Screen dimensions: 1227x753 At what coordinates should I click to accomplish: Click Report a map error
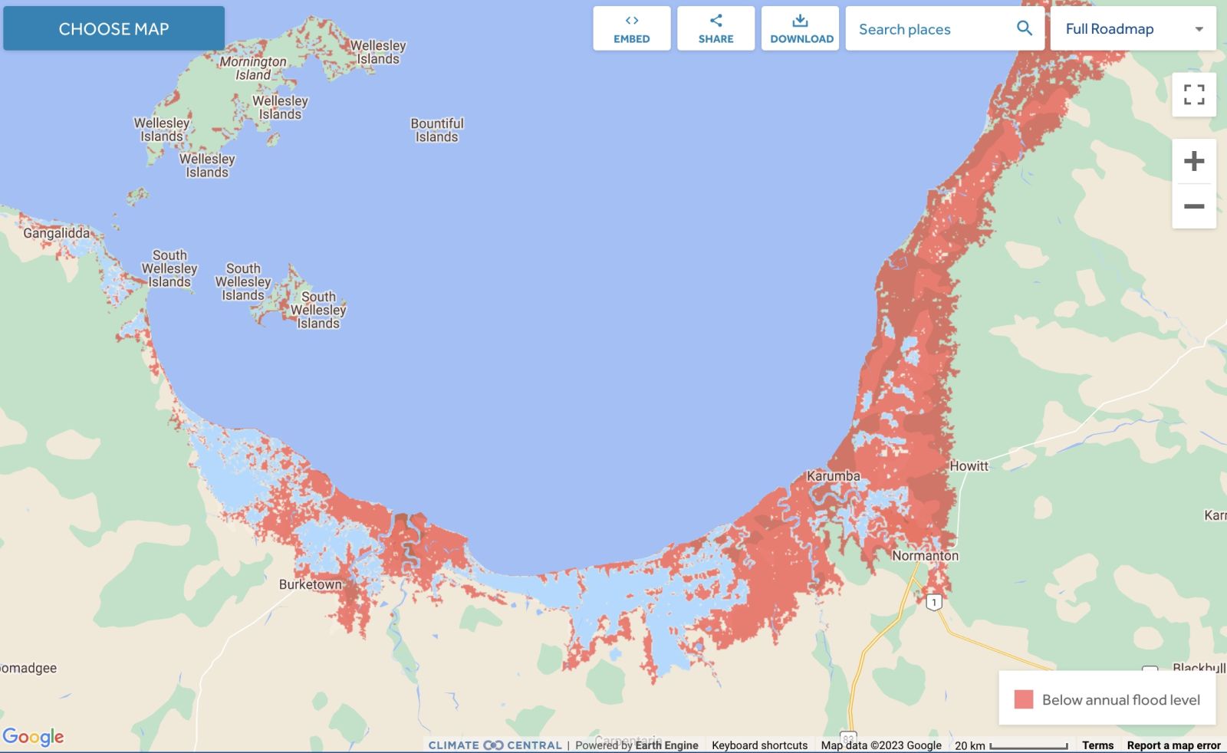click(x=1173, y=745)
